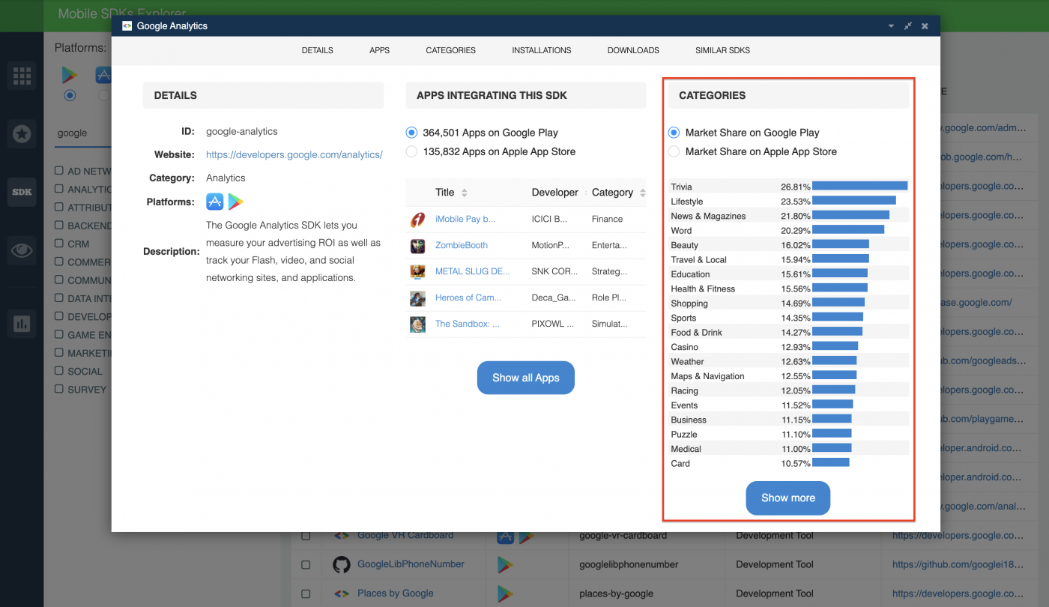Open iMobile Pay app link
This screenshot has height=607, width=1049.
(x=465, y=219)
